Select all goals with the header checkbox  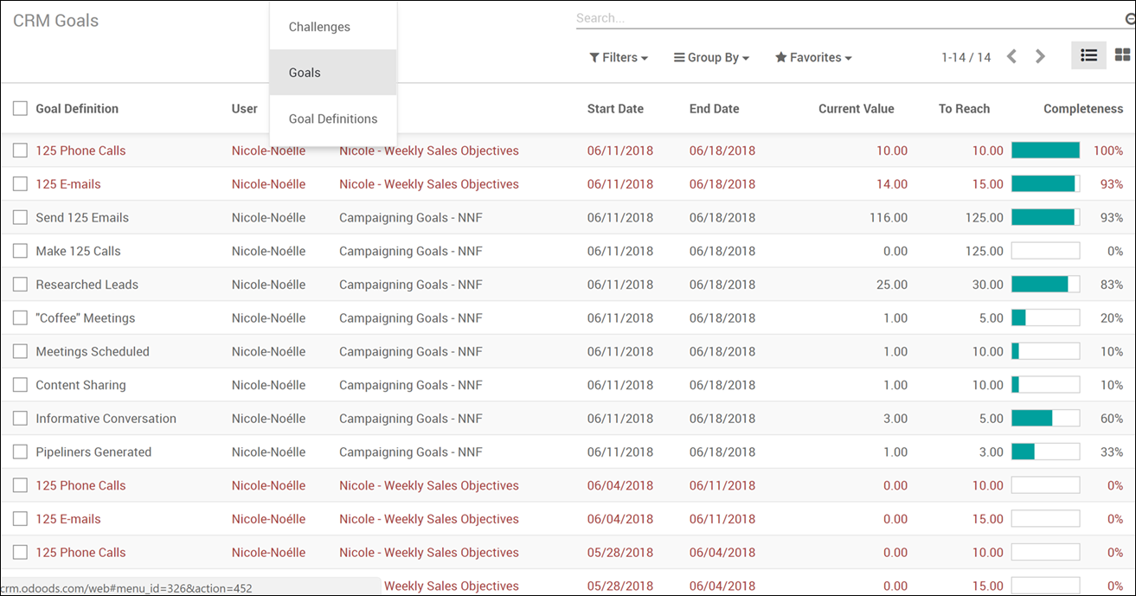pyautogui.click(x=20, y=108)
